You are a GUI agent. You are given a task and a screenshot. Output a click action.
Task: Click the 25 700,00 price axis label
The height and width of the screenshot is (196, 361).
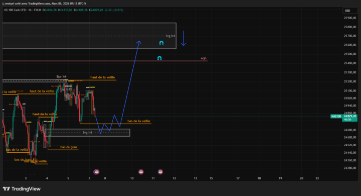350,36
